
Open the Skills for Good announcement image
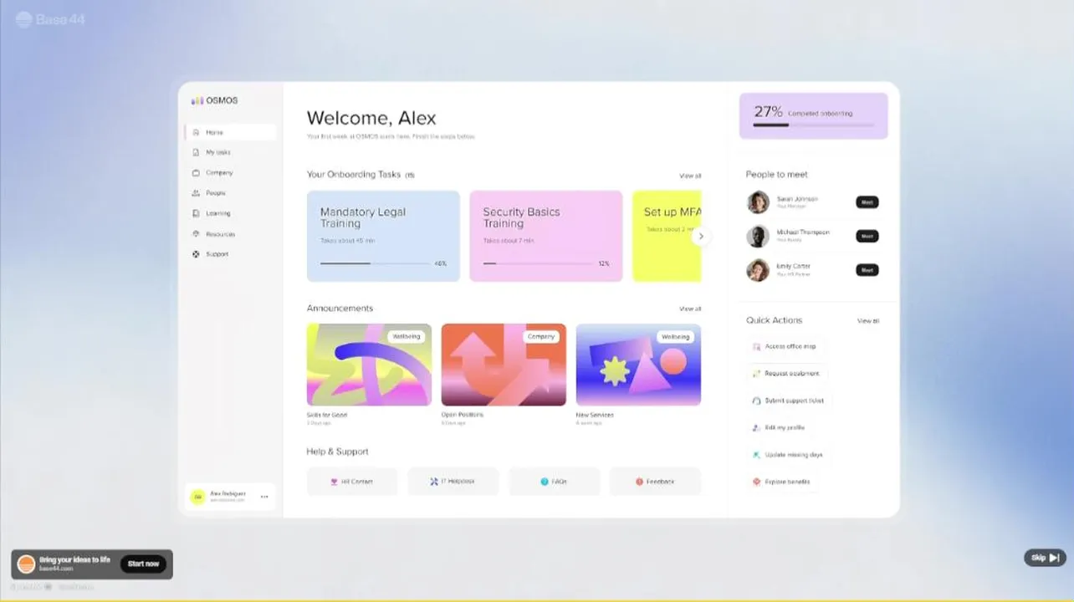(369, 365)
